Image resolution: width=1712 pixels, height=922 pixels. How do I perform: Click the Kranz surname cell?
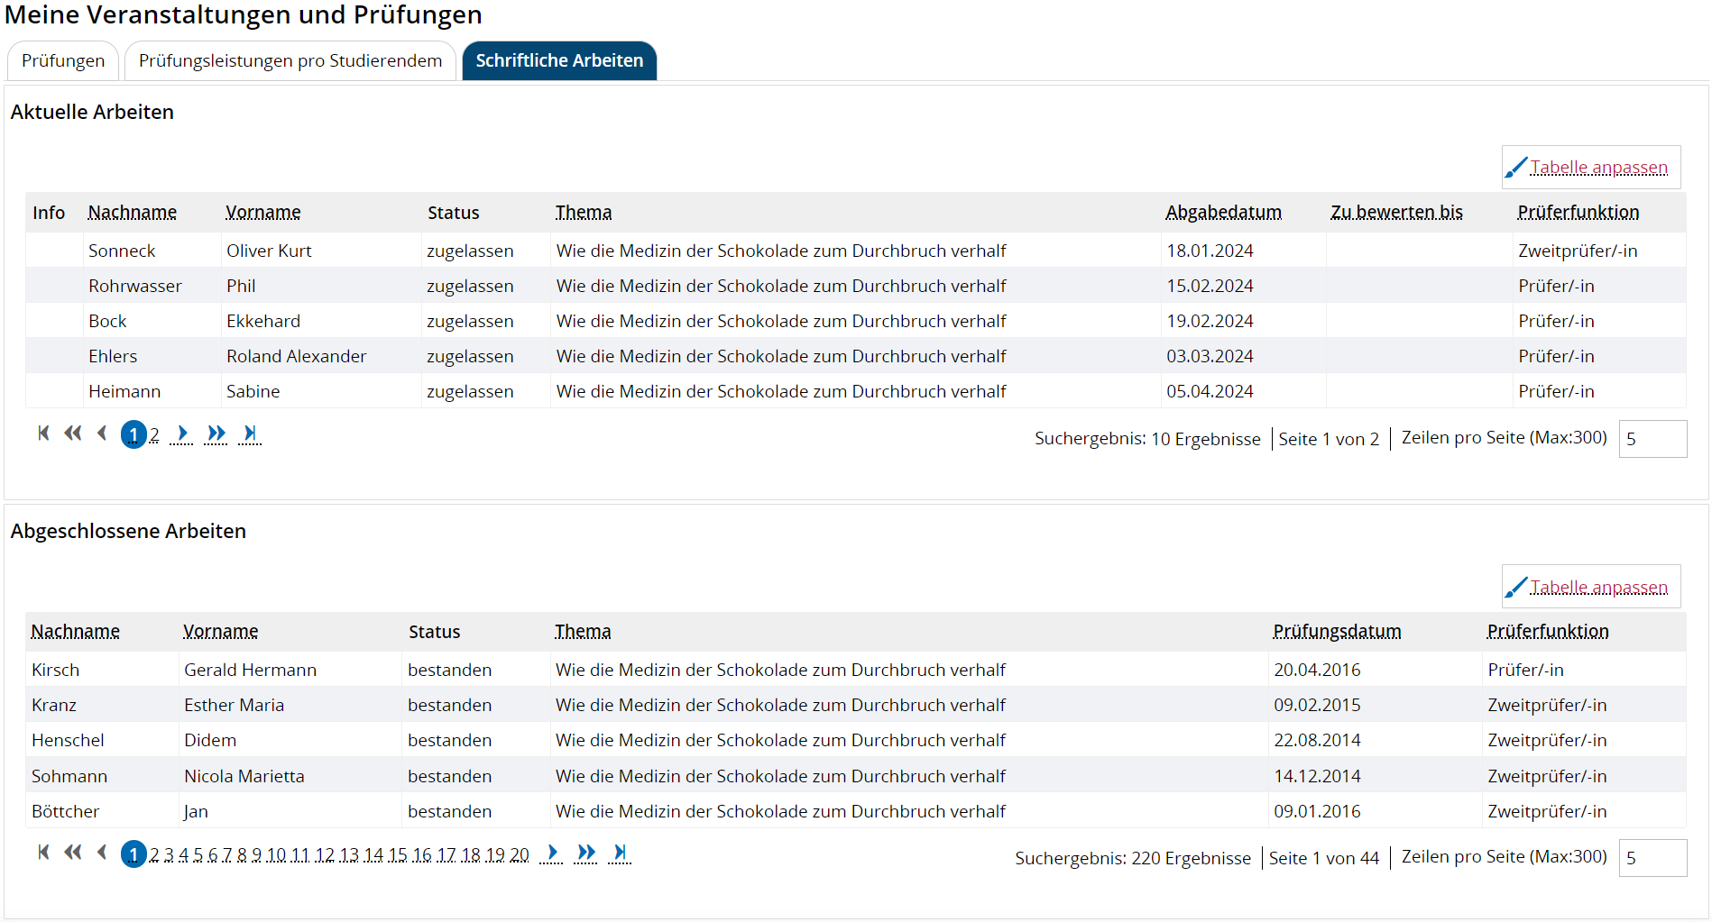[54, 706]
